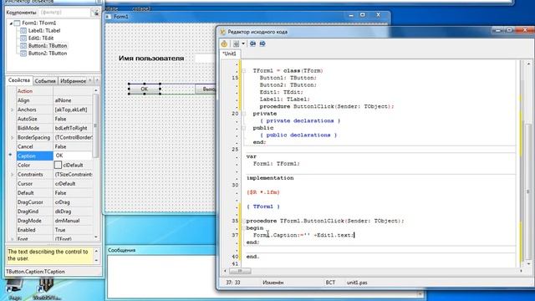Click cursor position 37: 33 in status bar
The height and width of the screenshot is (301, 535).
pos(233,283)
